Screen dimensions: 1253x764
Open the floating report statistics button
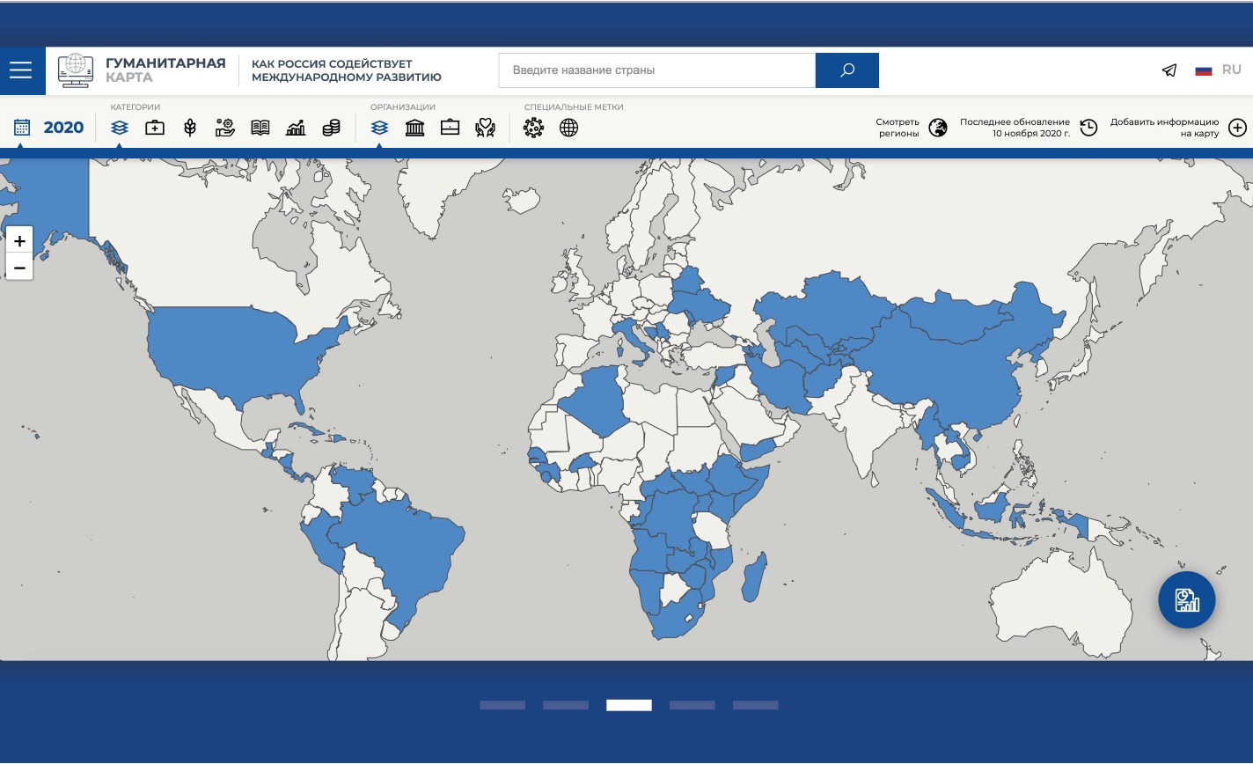pos(1186,600)
